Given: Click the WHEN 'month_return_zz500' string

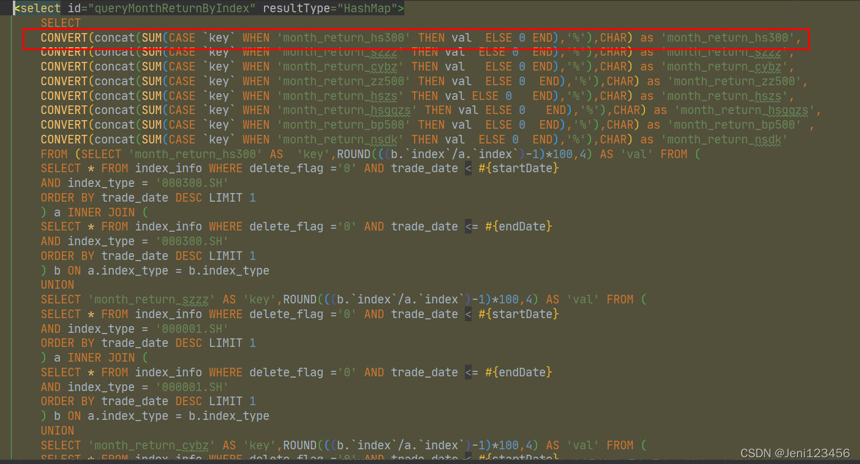Looking at the screenshot, I should (344, 82).
